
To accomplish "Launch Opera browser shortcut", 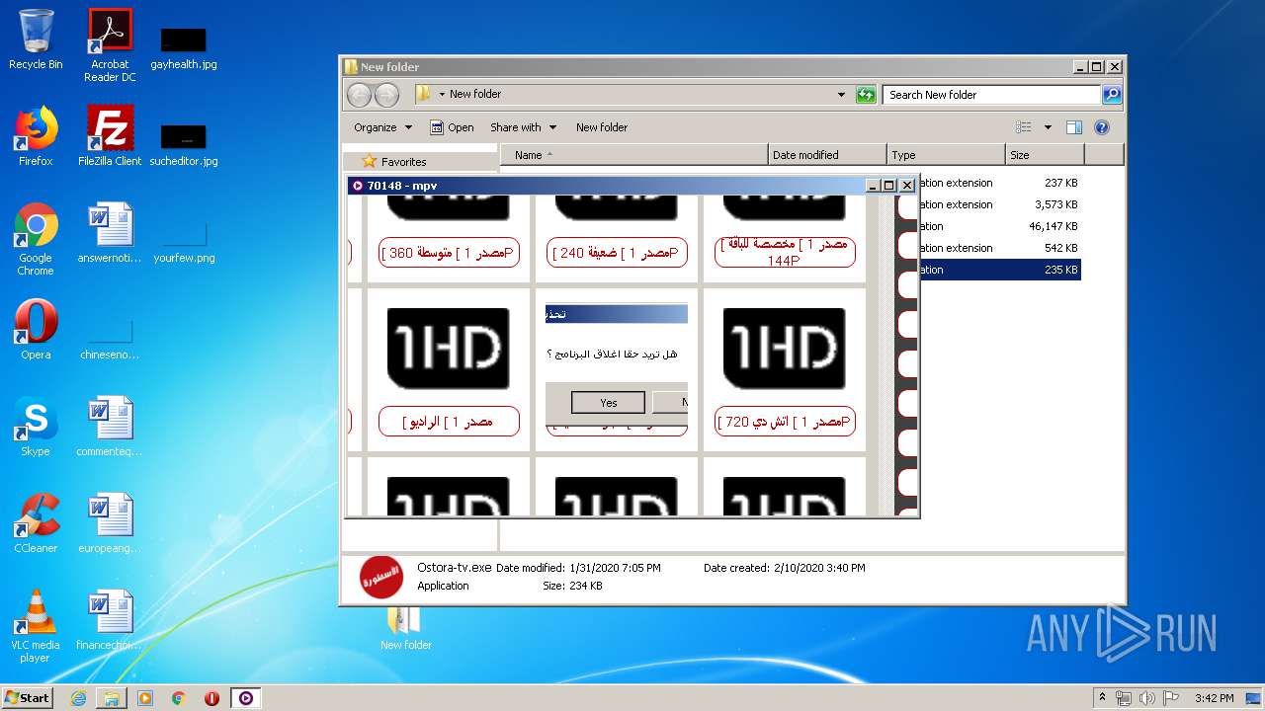I will click(x=36, y=330).
